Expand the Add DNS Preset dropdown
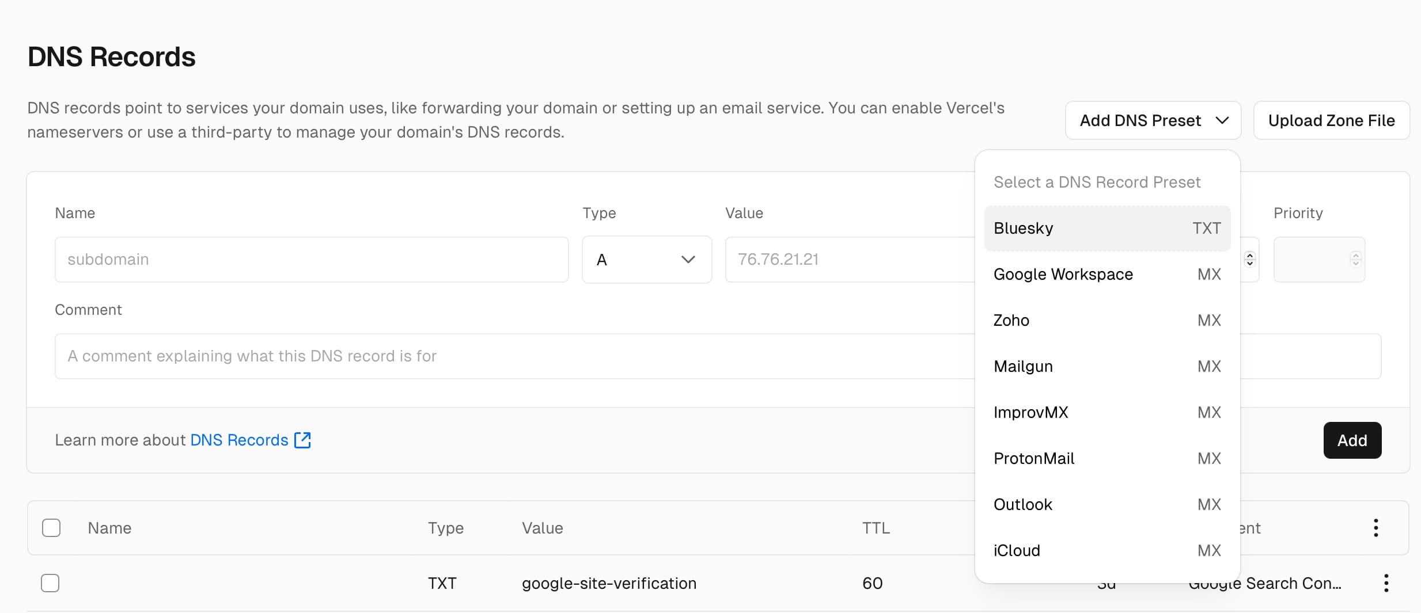The width and height of the screenshot is (1421, 613). [x=1153, y=120]
